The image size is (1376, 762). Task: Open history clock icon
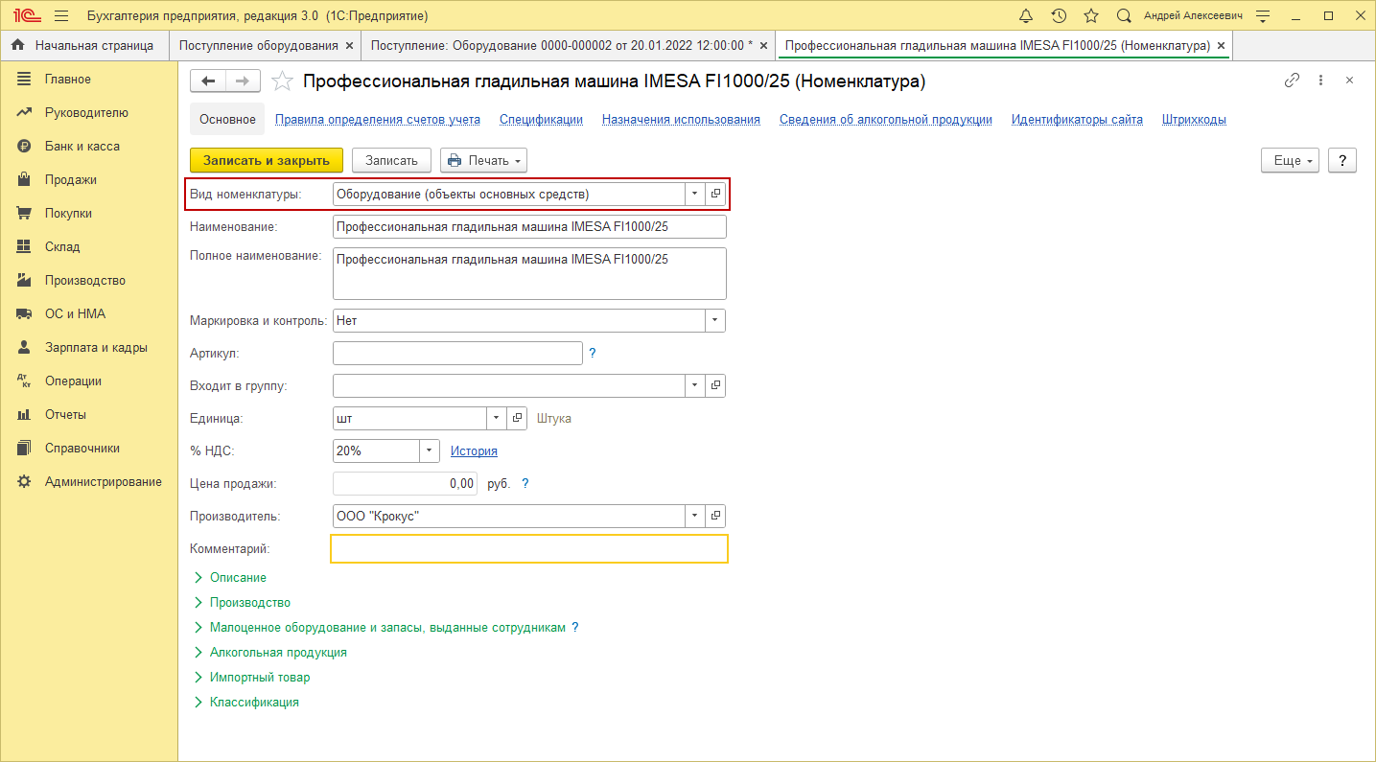1059,16
